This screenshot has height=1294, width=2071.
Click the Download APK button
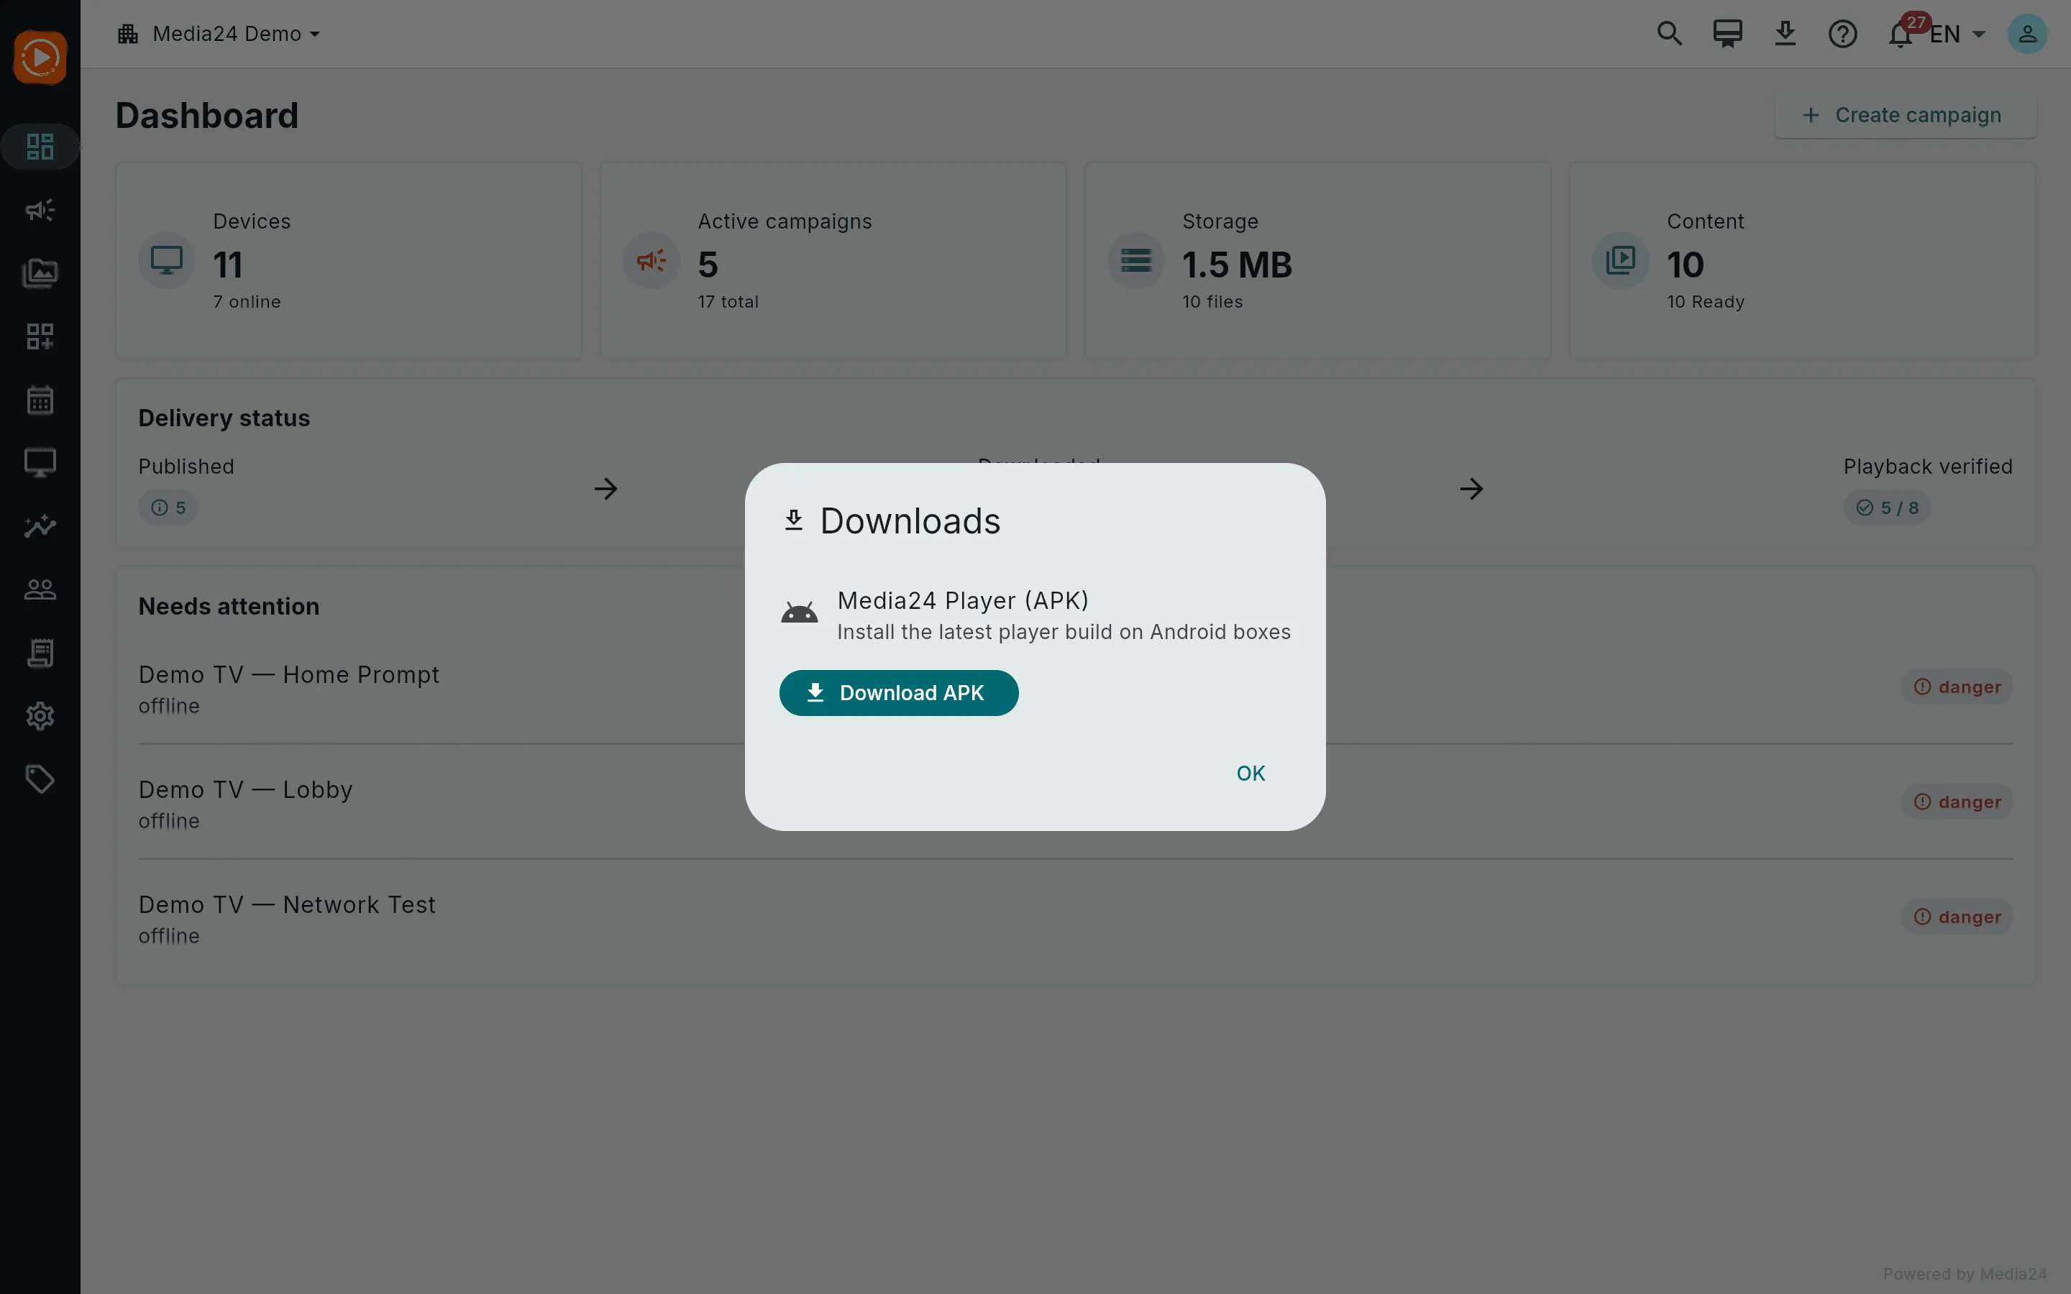click(x=899, y=692)
